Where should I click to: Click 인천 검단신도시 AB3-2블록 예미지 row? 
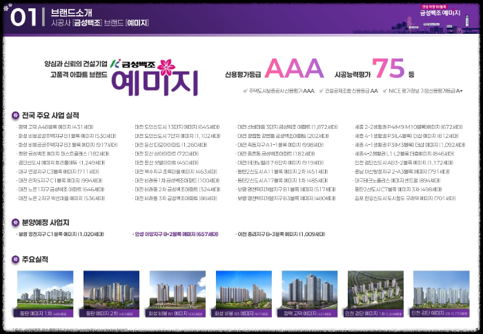coord(403,163)
